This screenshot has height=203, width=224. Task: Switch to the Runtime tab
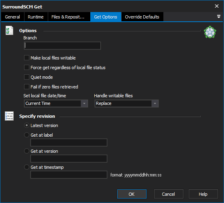pos(36,17)
